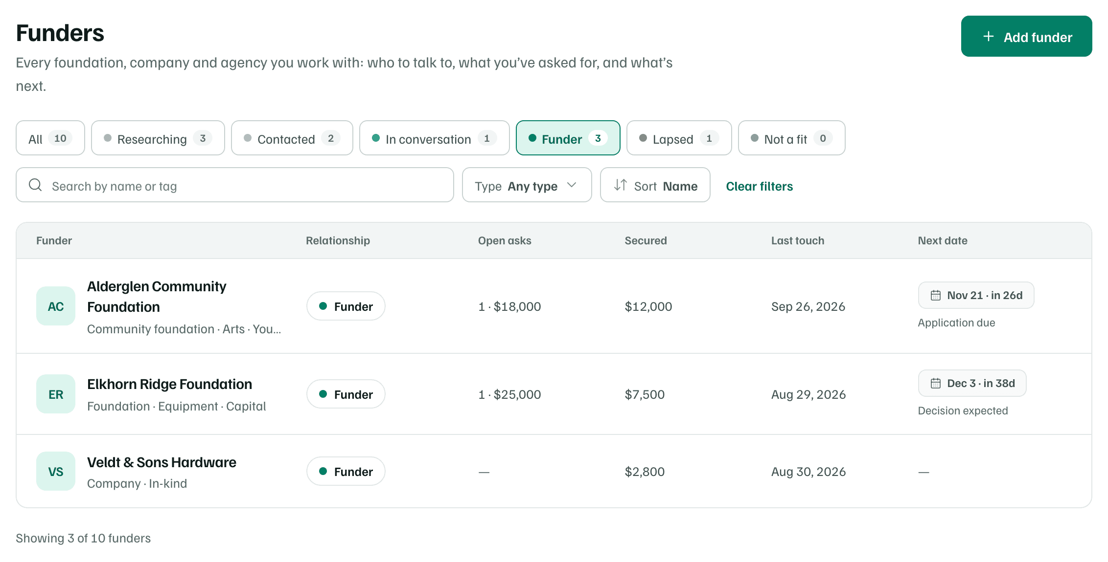1108x562 pixels.
Task: Expand the Type filter chevron arrow
Action: tap(572, 185)
